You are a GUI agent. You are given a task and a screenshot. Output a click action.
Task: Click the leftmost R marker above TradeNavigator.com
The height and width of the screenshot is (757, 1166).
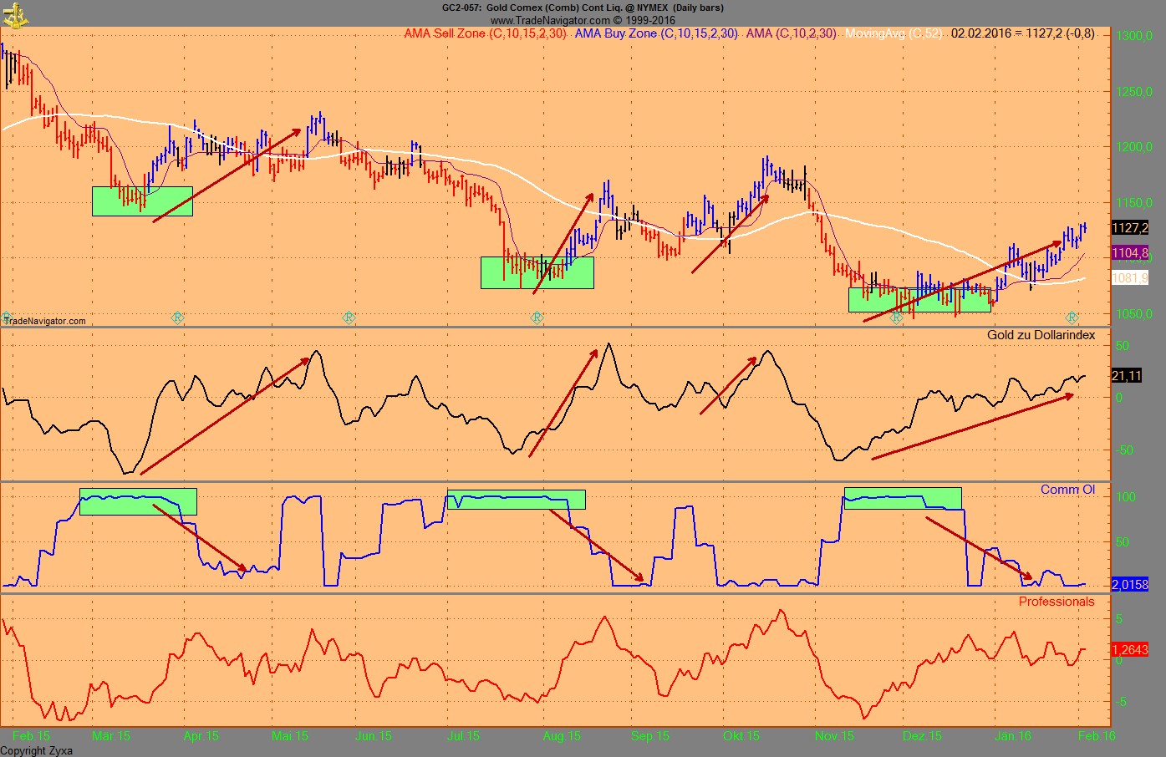[x=7, y=317]
